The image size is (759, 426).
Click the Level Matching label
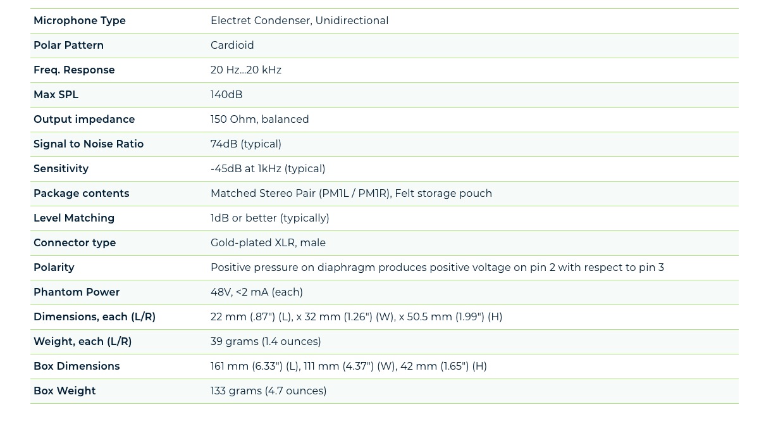click(x=74, y=218)
